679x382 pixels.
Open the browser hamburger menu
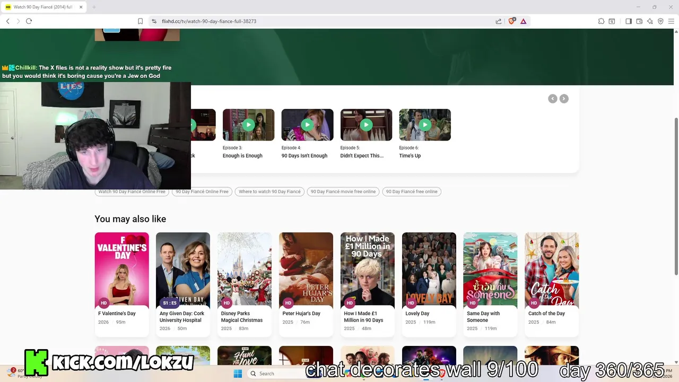click(671, 21)
